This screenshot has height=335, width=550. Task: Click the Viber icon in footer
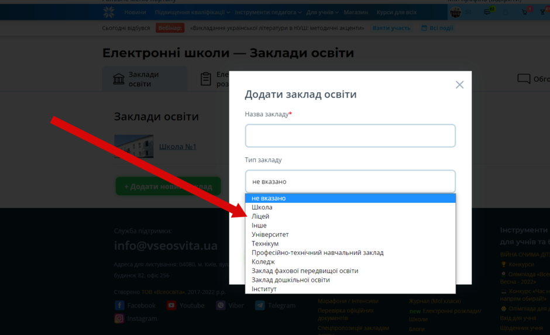point(221,306)
